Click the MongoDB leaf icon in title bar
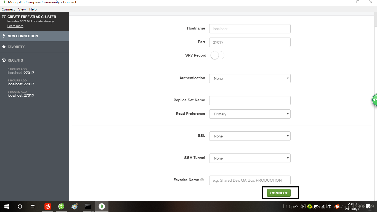Viewport: 377px width, 212px height. 4,2
